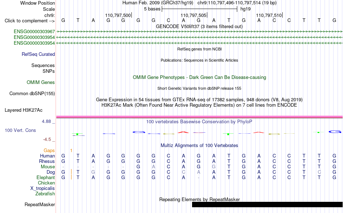Click the gap dash in the Elephant row
Viewport: 343px width, 213px height.
199,178
